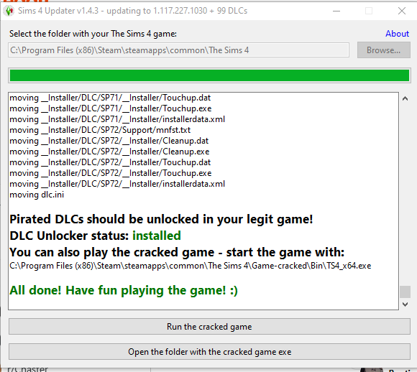
Task: Close the Sims 4 Updater window
Action: pyautogui.click(x=402, y=11)
